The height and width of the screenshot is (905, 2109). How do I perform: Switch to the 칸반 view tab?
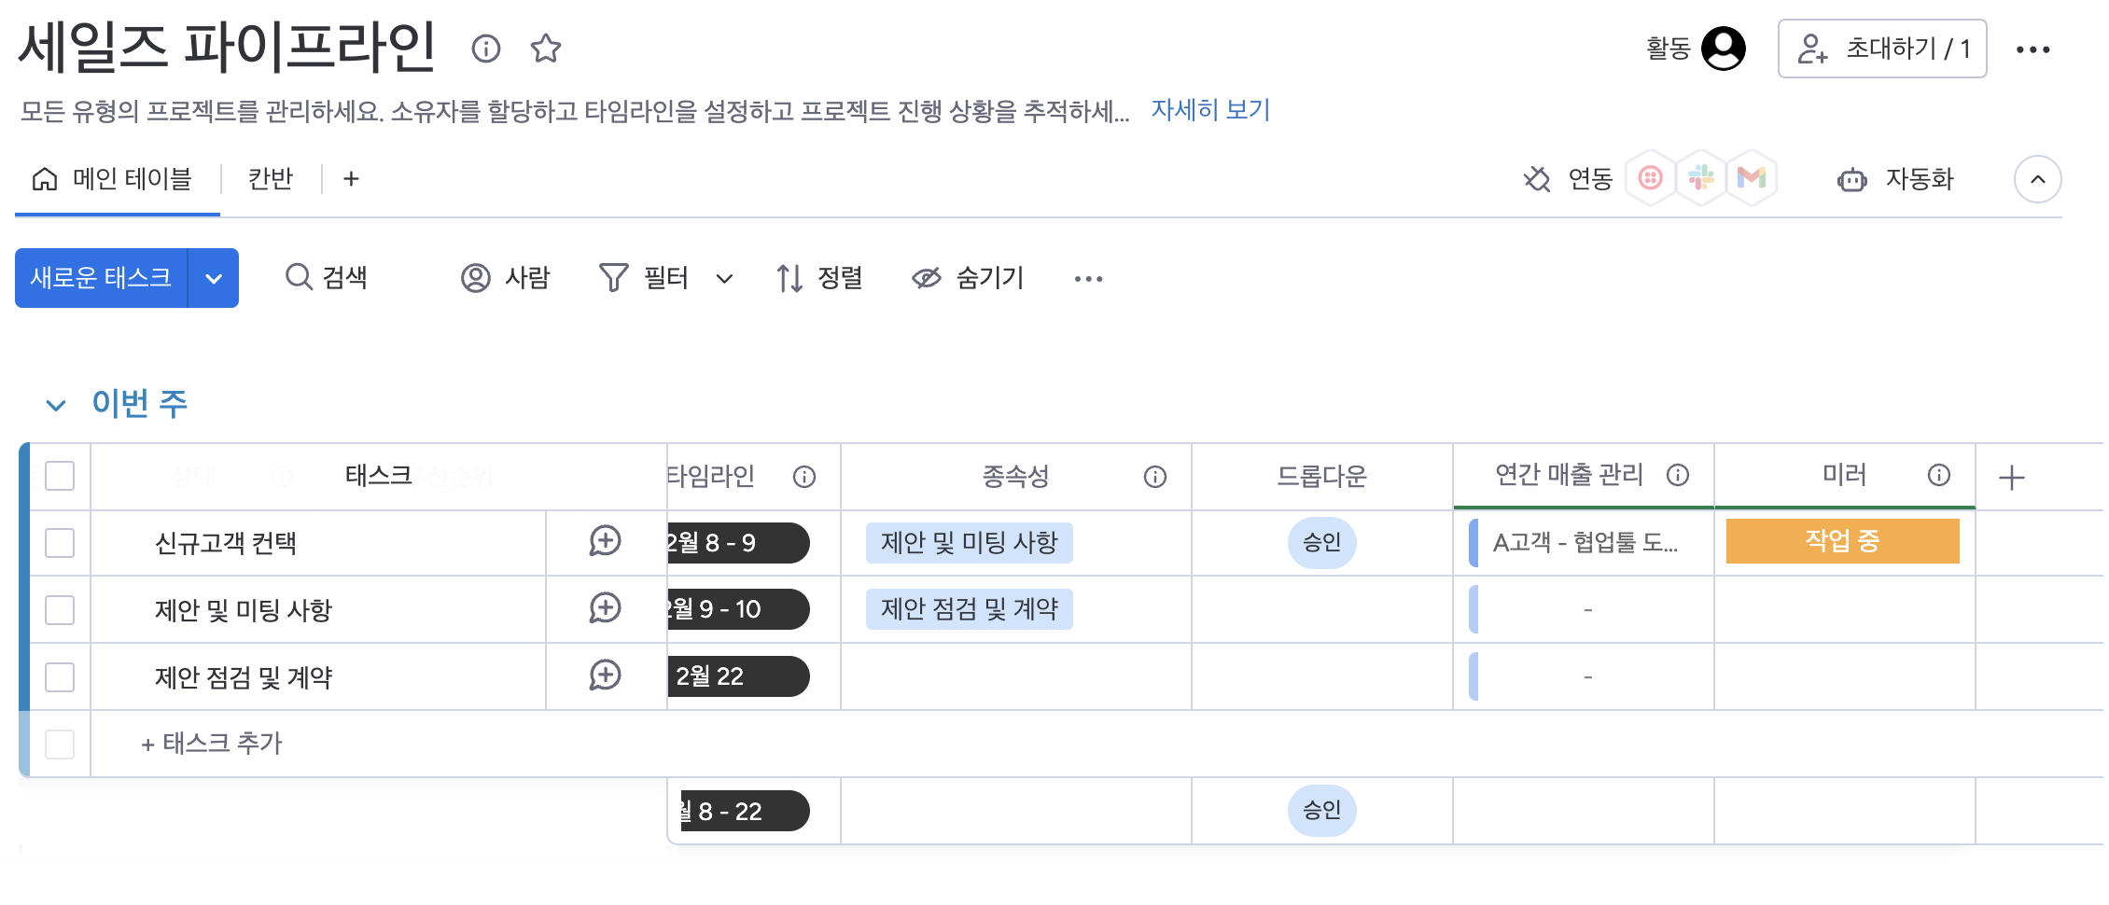[x=271, y=178]
